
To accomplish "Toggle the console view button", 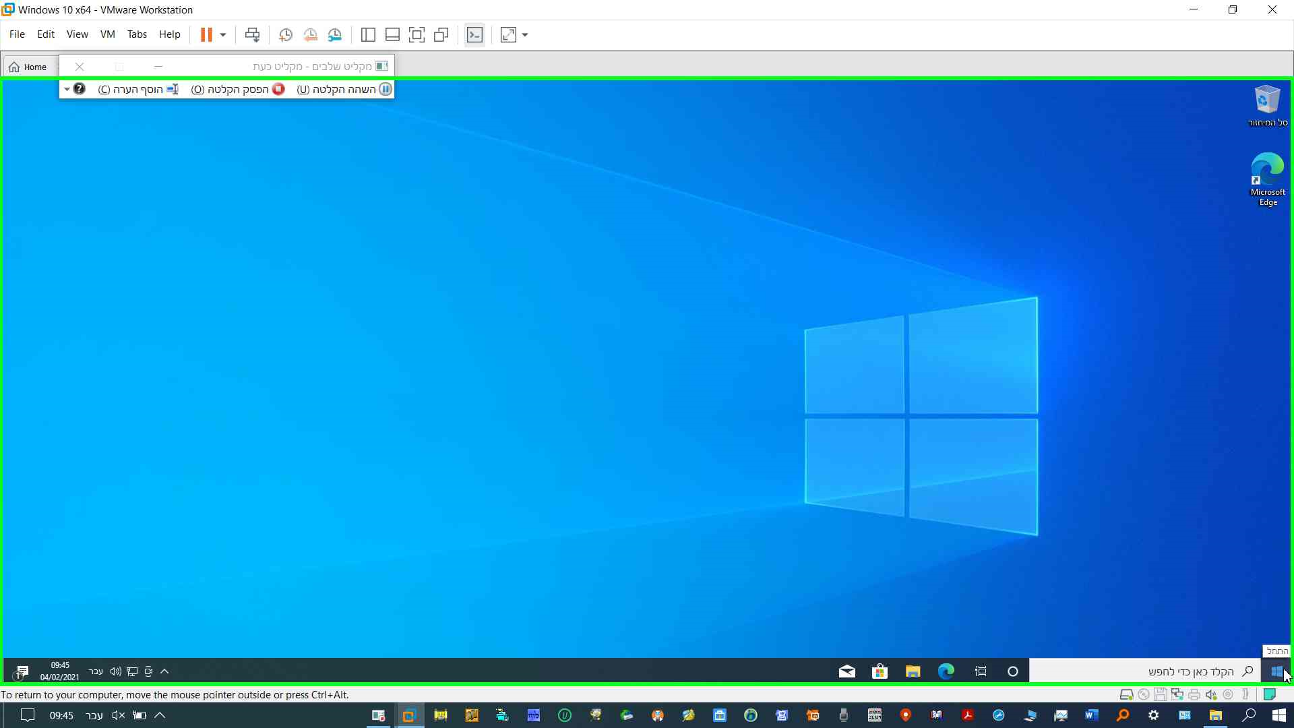I will 474,35.
